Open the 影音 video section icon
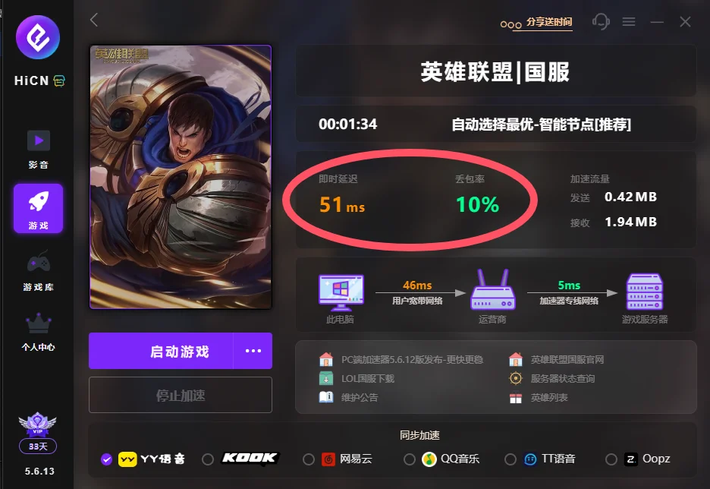The height and width of the screenshot is (489, 710). [39, 140]
